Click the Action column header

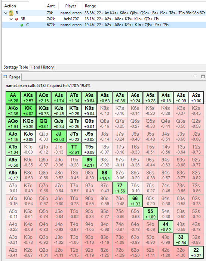[24, 6]
